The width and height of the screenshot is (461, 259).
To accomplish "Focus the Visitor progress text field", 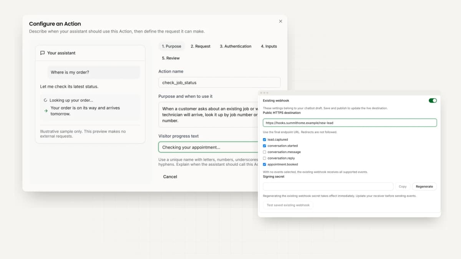I will (209, 147).
